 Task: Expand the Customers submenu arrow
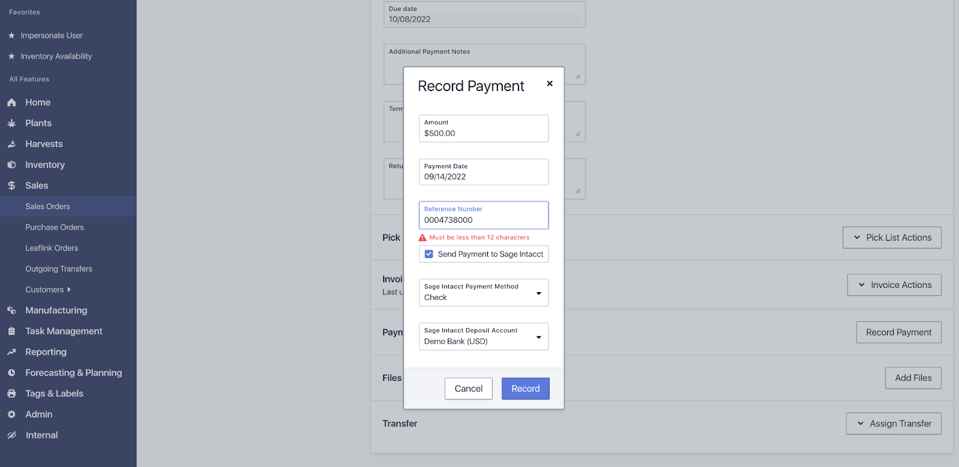[69, 290]
